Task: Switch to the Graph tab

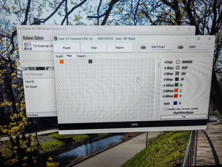Action: (x=59, y=56)
